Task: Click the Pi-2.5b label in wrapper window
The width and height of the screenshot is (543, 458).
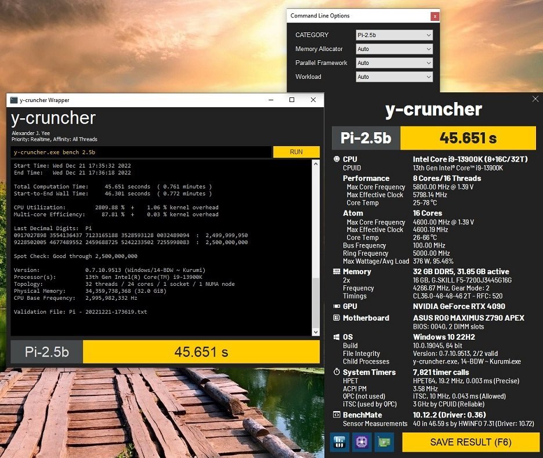Action: click(47, 352)
